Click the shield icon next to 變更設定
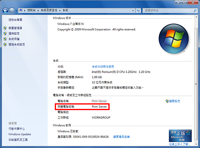This screenshot has height=148, width=200. [x=167, y=101]
